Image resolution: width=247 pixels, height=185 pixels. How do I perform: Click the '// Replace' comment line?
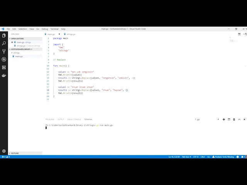click(59, 60)
